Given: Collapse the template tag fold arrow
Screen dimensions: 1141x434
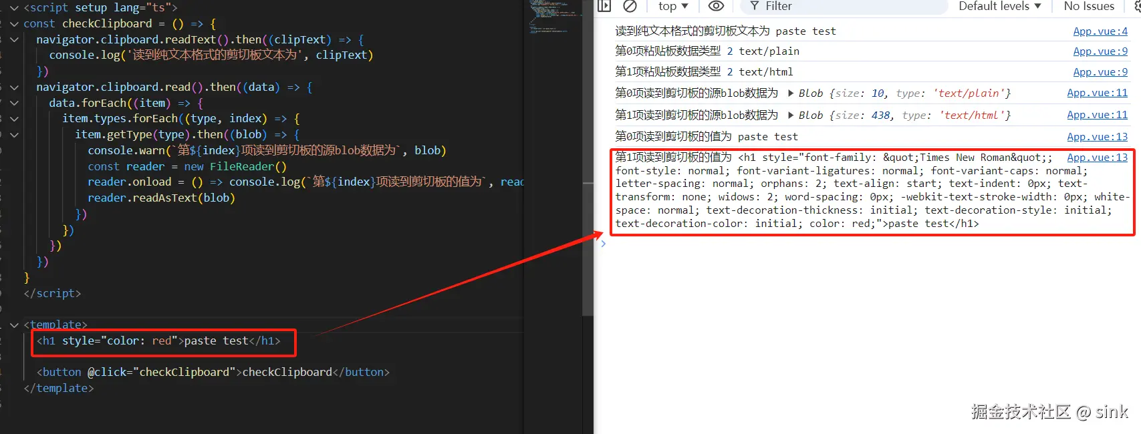Looking at the screenshot, I should click(x=14, y=325).
